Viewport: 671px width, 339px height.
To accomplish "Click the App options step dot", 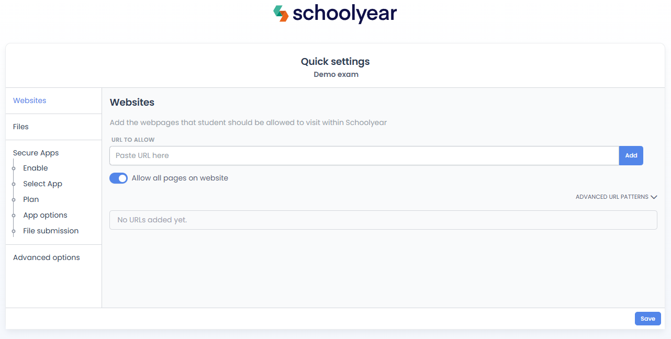I will click(x=14, y=216).
